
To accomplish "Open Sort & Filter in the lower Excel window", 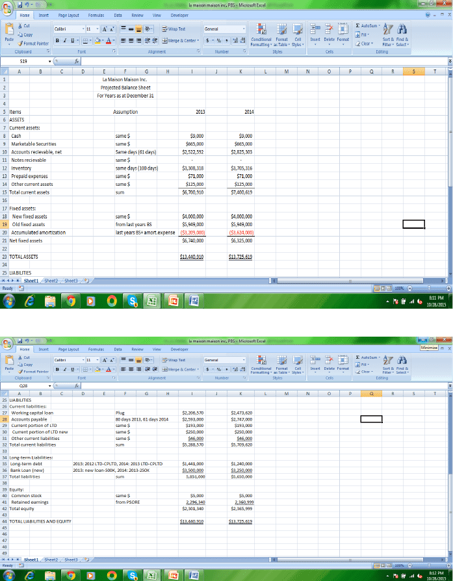I will point(389,365).
